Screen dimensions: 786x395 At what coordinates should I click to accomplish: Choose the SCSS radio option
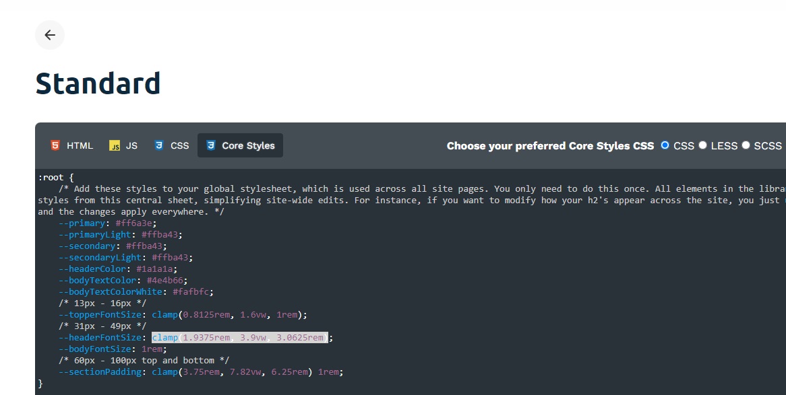pyautogui.click(x=746, y=145)
